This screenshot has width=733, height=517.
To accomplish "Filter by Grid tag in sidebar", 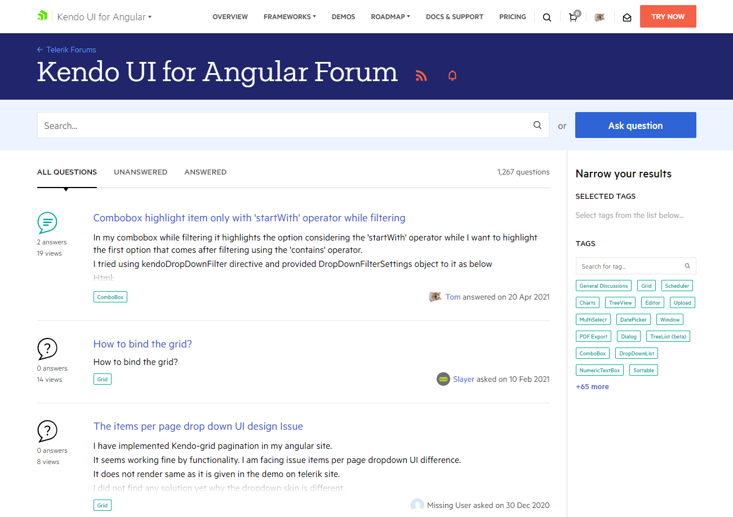I will pyautogui.click(x=646, y=286).
